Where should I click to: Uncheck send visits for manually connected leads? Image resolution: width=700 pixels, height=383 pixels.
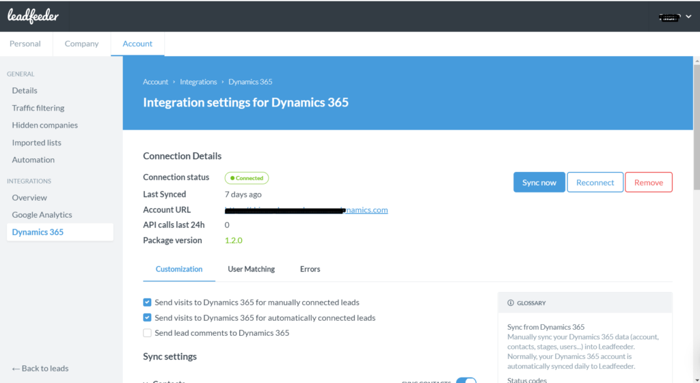(147, 302)
